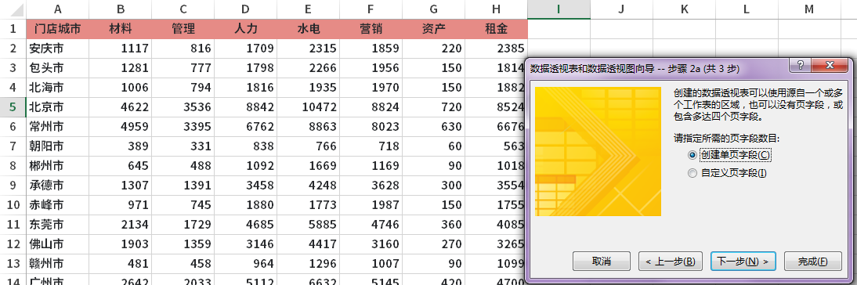The width and height of the screenshot is (857, 285).
Task: Select the cell 北京市
Action: click(x=58, y=107)
